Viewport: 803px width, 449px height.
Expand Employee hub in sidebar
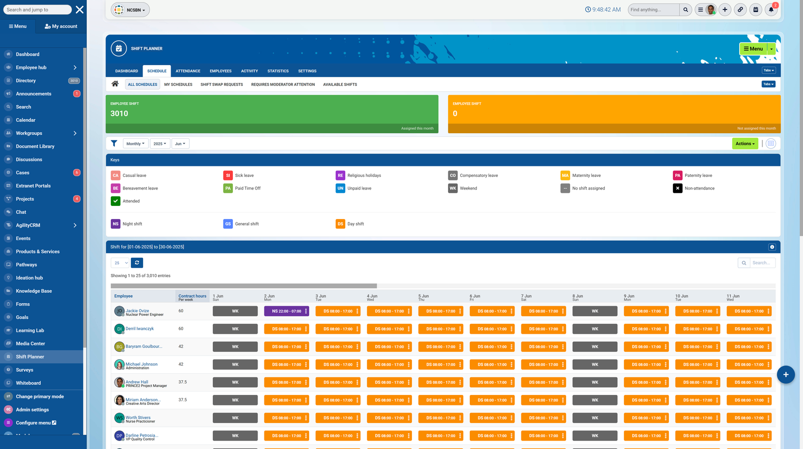pos(75,68)
